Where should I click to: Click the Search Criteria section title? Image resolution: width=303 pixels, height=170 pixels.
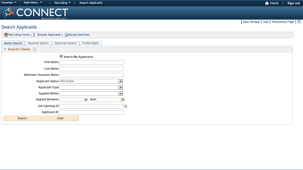[19, 49]
